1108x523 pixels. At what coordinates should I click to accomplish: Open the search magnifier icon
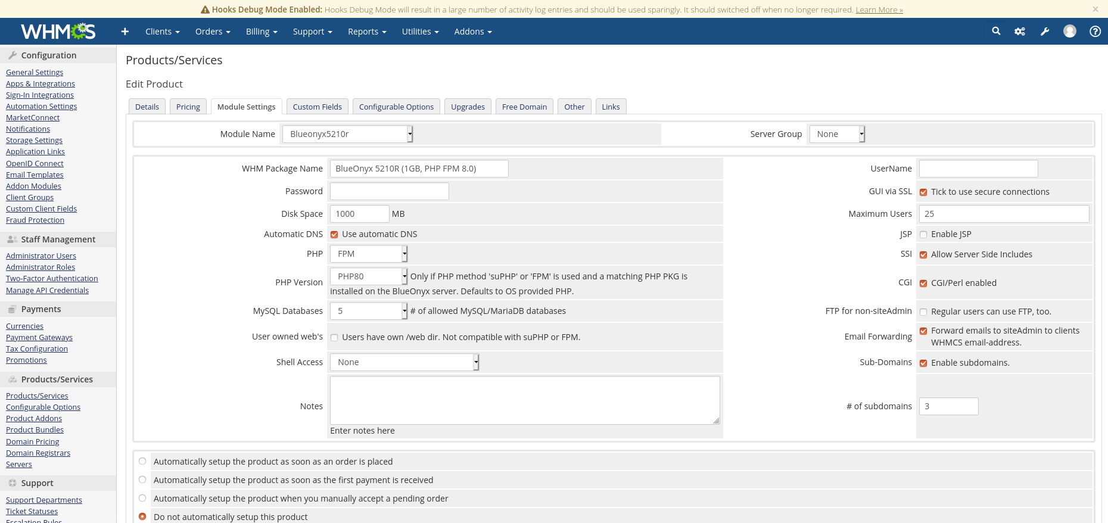point(996,31)
